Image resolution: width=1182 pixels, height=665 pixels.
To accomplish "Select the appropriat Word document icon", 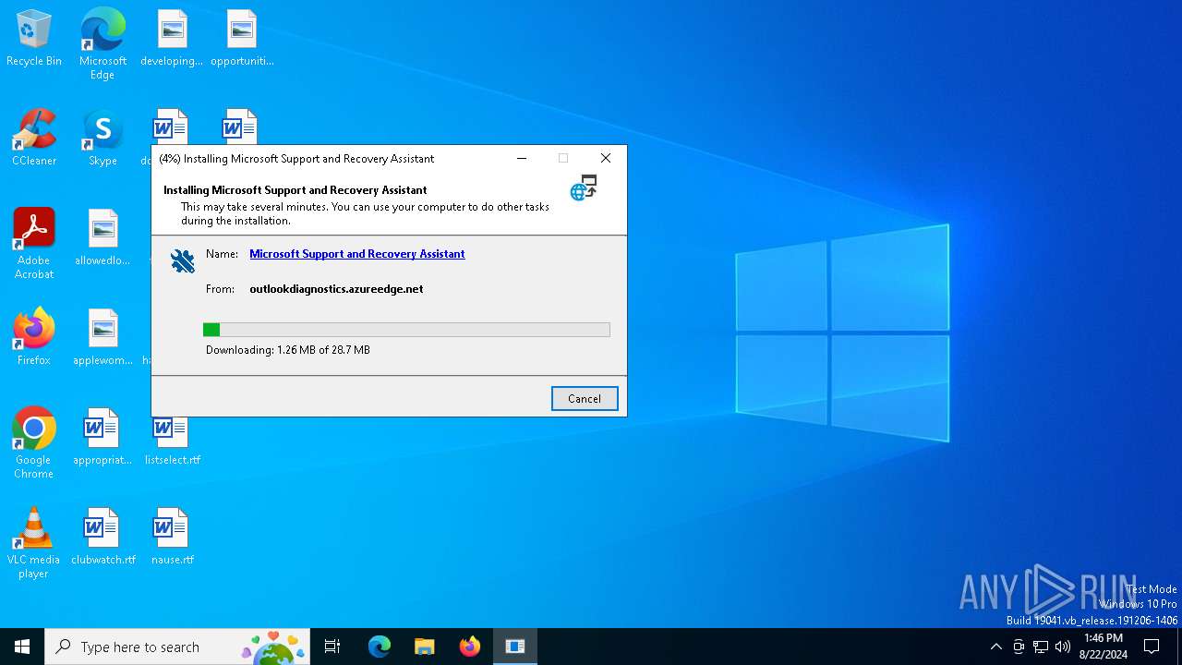I will (103, 438).
